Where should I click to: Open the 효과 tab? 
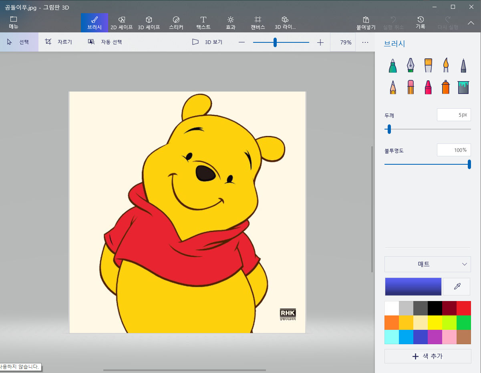tap(231, 23)
